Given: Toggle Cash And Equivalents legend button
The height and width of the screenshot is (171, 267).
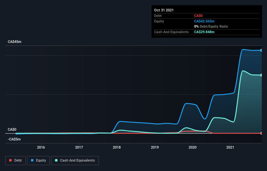Looking at the screenshot, I should point(75,161).
